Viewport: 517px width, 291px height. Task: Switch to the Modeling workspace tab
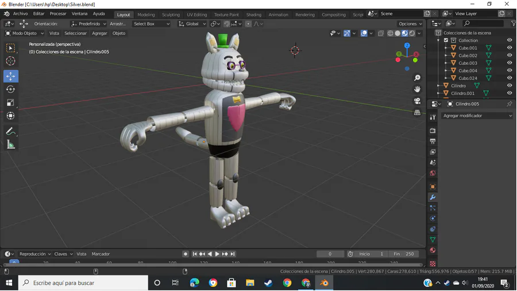coord(146,14)
